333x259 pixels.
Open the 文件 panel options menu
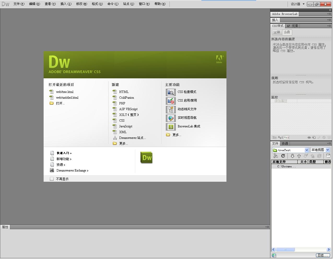click(x=329, y=144)
